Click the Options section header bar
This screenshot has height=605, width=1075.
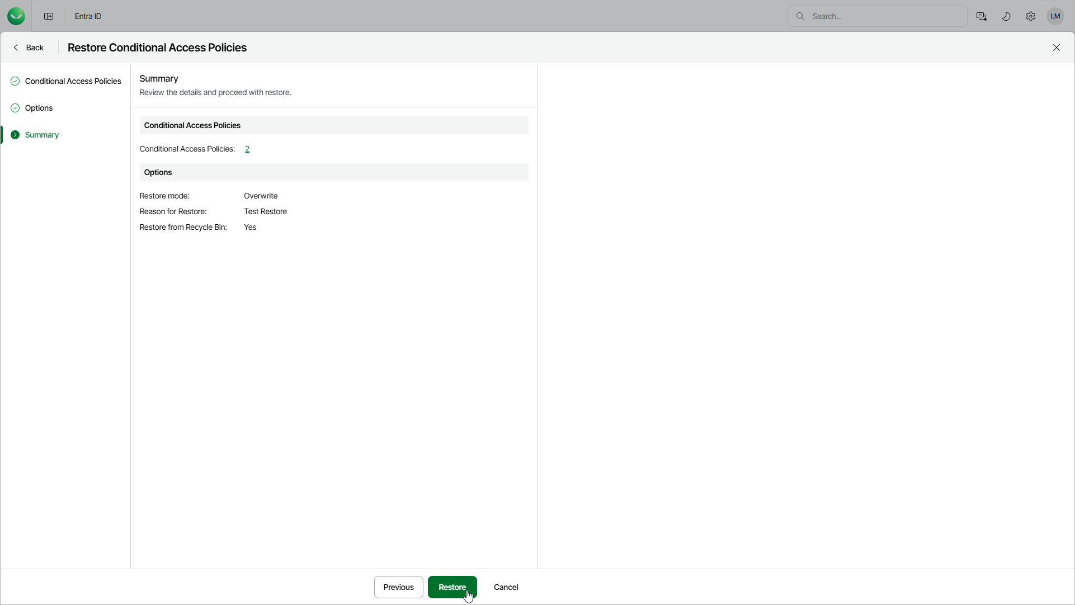pos(333,172)
